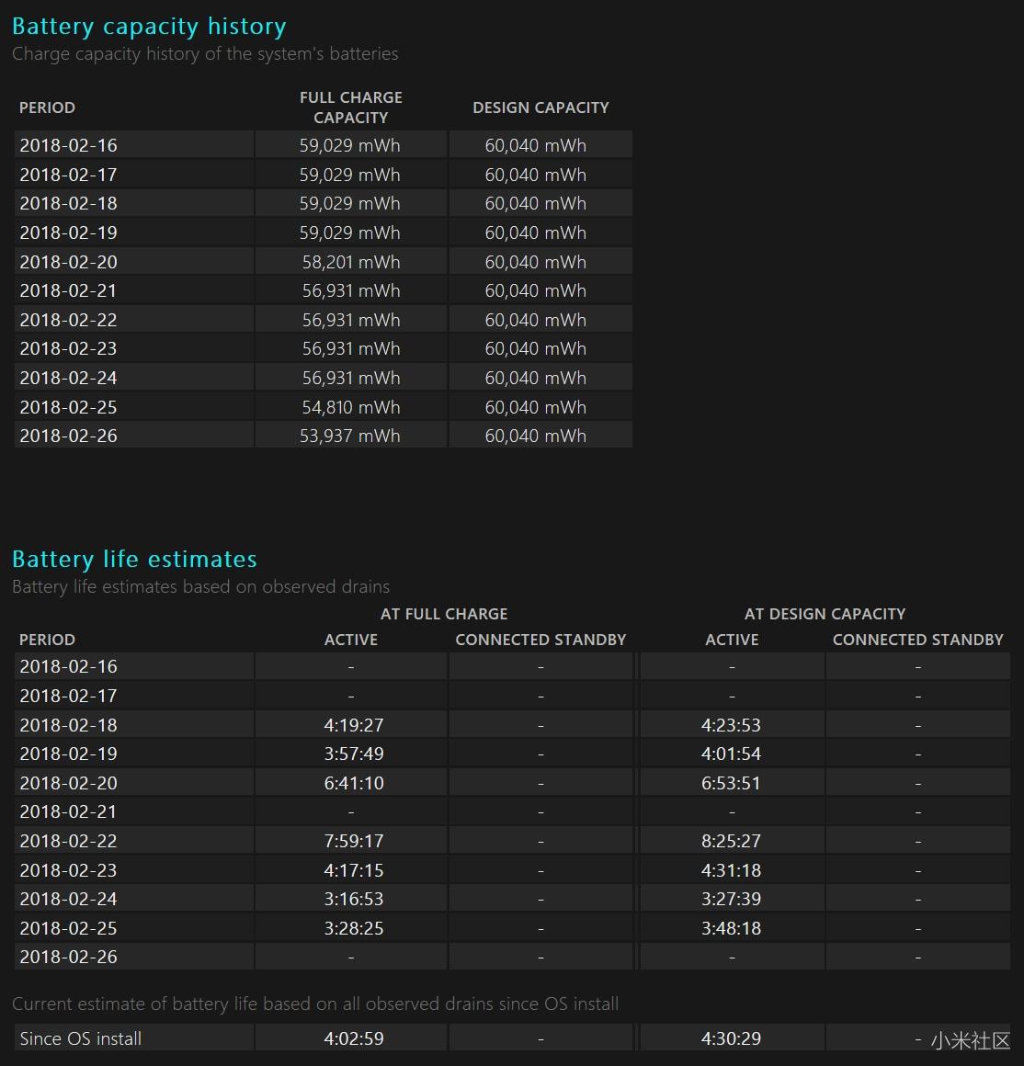Viewport: 1024px width, 1066px height.
Task: Click 2018-02-22 in the life estimates table
Action: click(69, 841)
